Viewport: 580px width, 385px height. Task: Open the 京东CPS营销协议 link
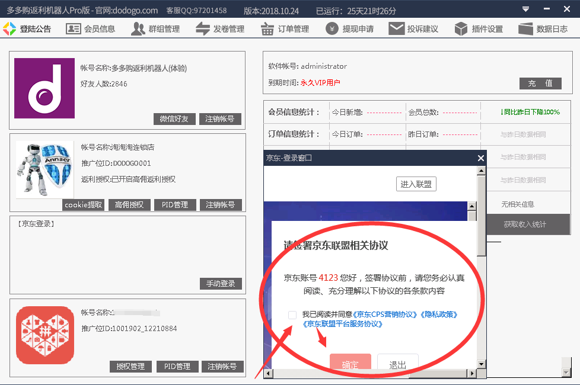pos(385,315)
